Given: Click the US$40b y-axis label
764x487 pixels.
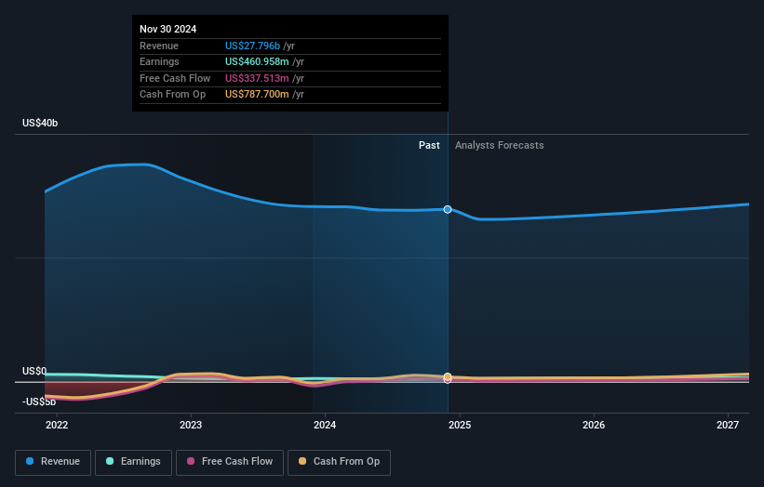Looking at the screenshot, I should point(40,123).
